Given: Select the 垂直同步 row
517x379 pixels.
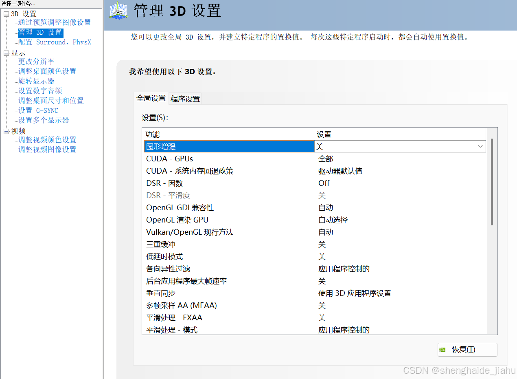Looking at the screenshot, I should click(315, 293).
